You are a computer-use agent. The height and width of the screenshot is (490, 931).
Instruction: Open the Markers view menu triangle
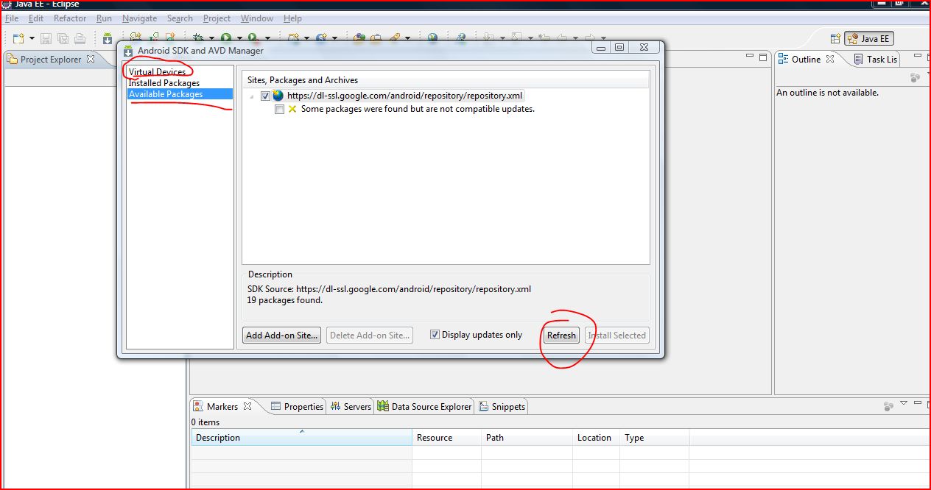[x=904, y=403]
